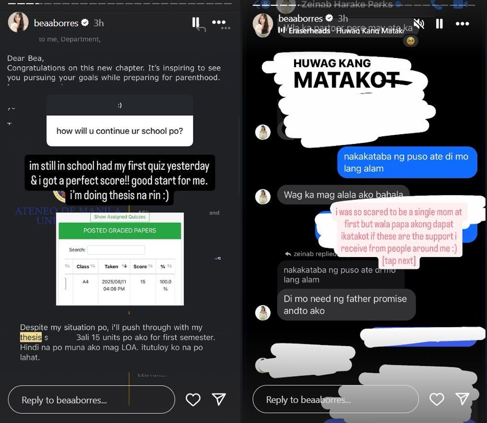This screenshot has height=423, width=487.
Task: Open beaaborres profile picture on left story
Action: tap(18, 23)
